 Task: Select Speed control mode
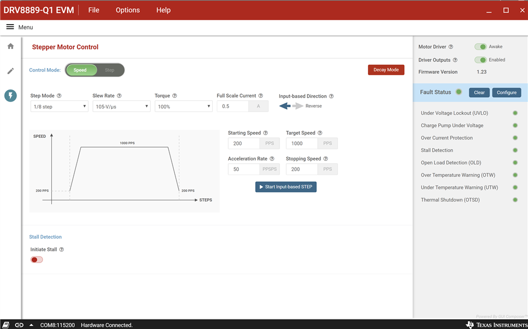pos(80,70)
